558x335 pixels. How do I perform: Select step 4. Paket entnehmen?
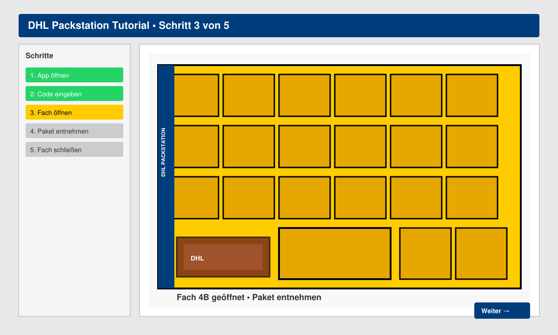[74, 131]
